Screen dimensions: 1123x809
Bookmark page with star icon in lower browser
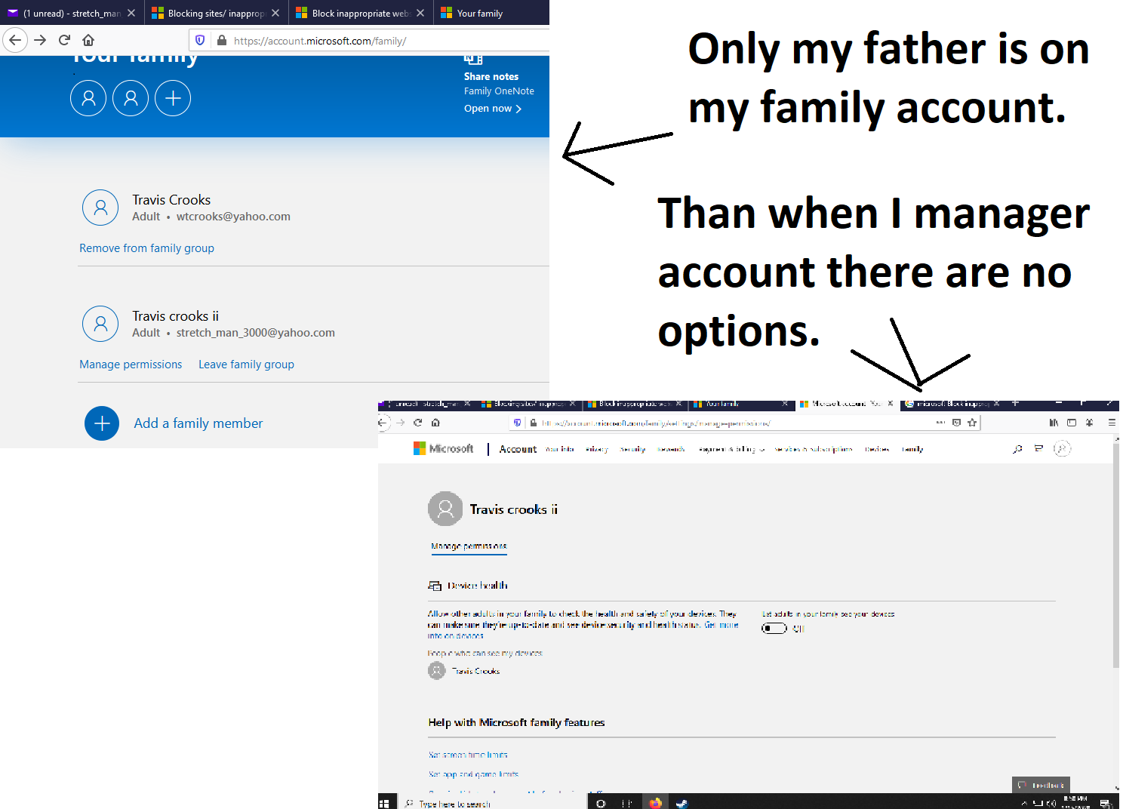tap(972, 423)
